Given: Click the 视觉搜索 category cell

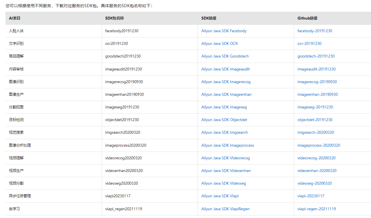Looking at the screenshot, I should (54, 132).
